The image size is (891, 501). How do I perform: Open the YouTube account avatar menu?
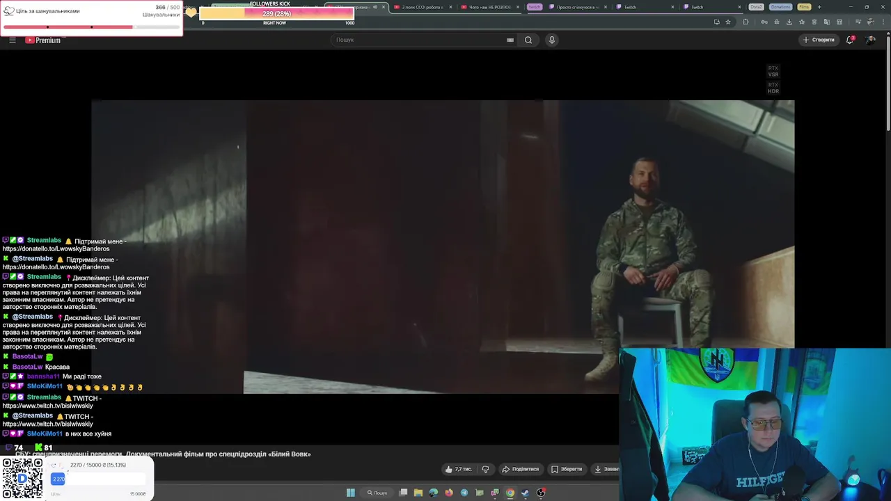pos(870,40)
